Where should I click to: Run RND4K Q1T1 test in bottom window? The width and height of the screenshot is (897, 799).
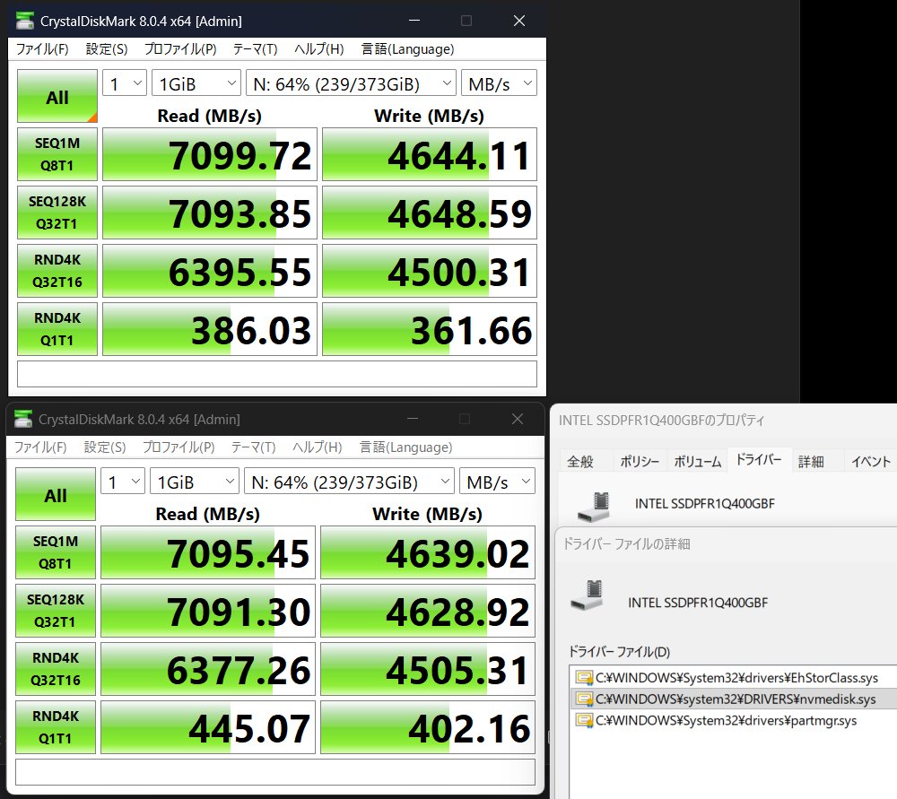[x=56, y=727]
